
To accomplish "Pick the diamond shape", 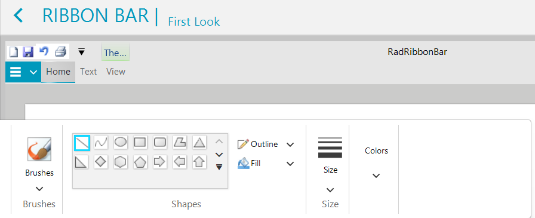I will pyautogui.click(x=101, y=162).
